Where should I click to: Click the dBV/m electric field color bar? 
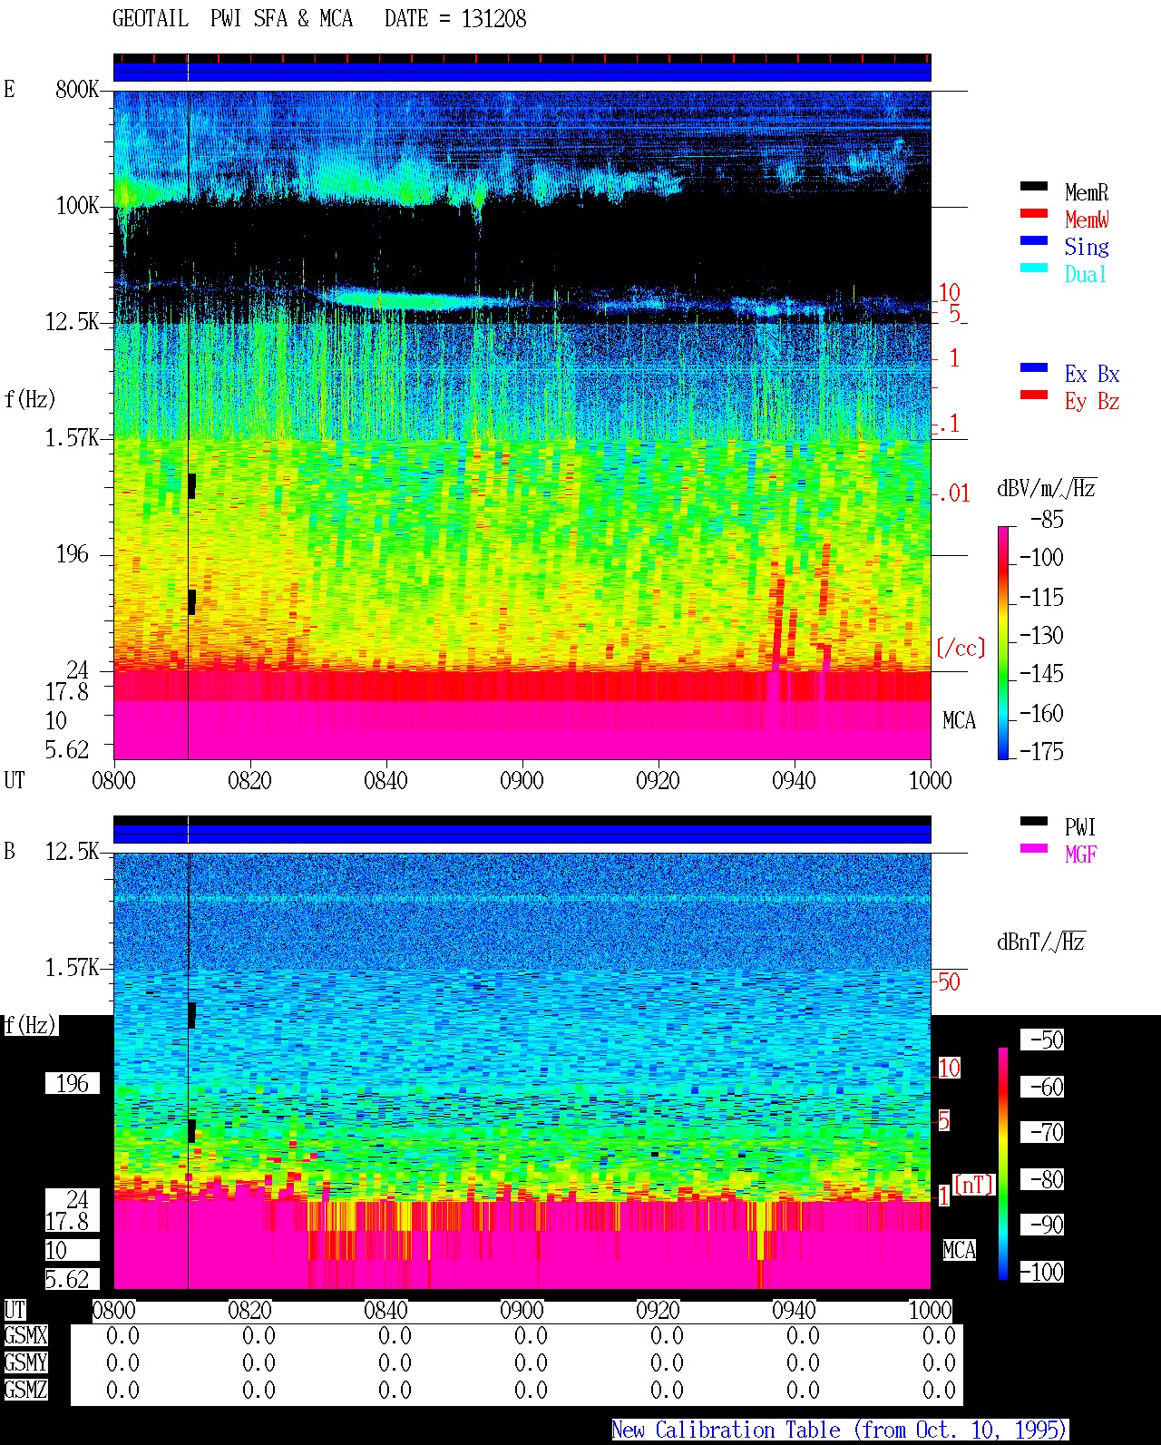pyautogui.click(x=1003, y=642)
